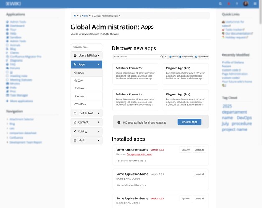Image resolution: width=262 pixels, height=208 pixels.
Task: Focus the Search Extensions input field
Action: (137, 57)
